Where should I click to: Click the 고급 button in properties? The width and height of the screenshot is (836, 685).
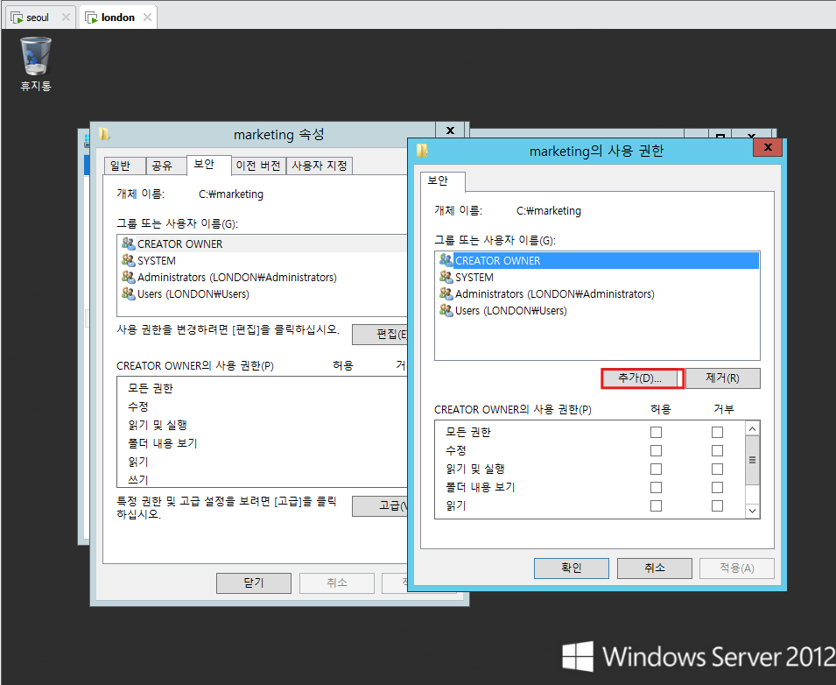tap(380, 506)
